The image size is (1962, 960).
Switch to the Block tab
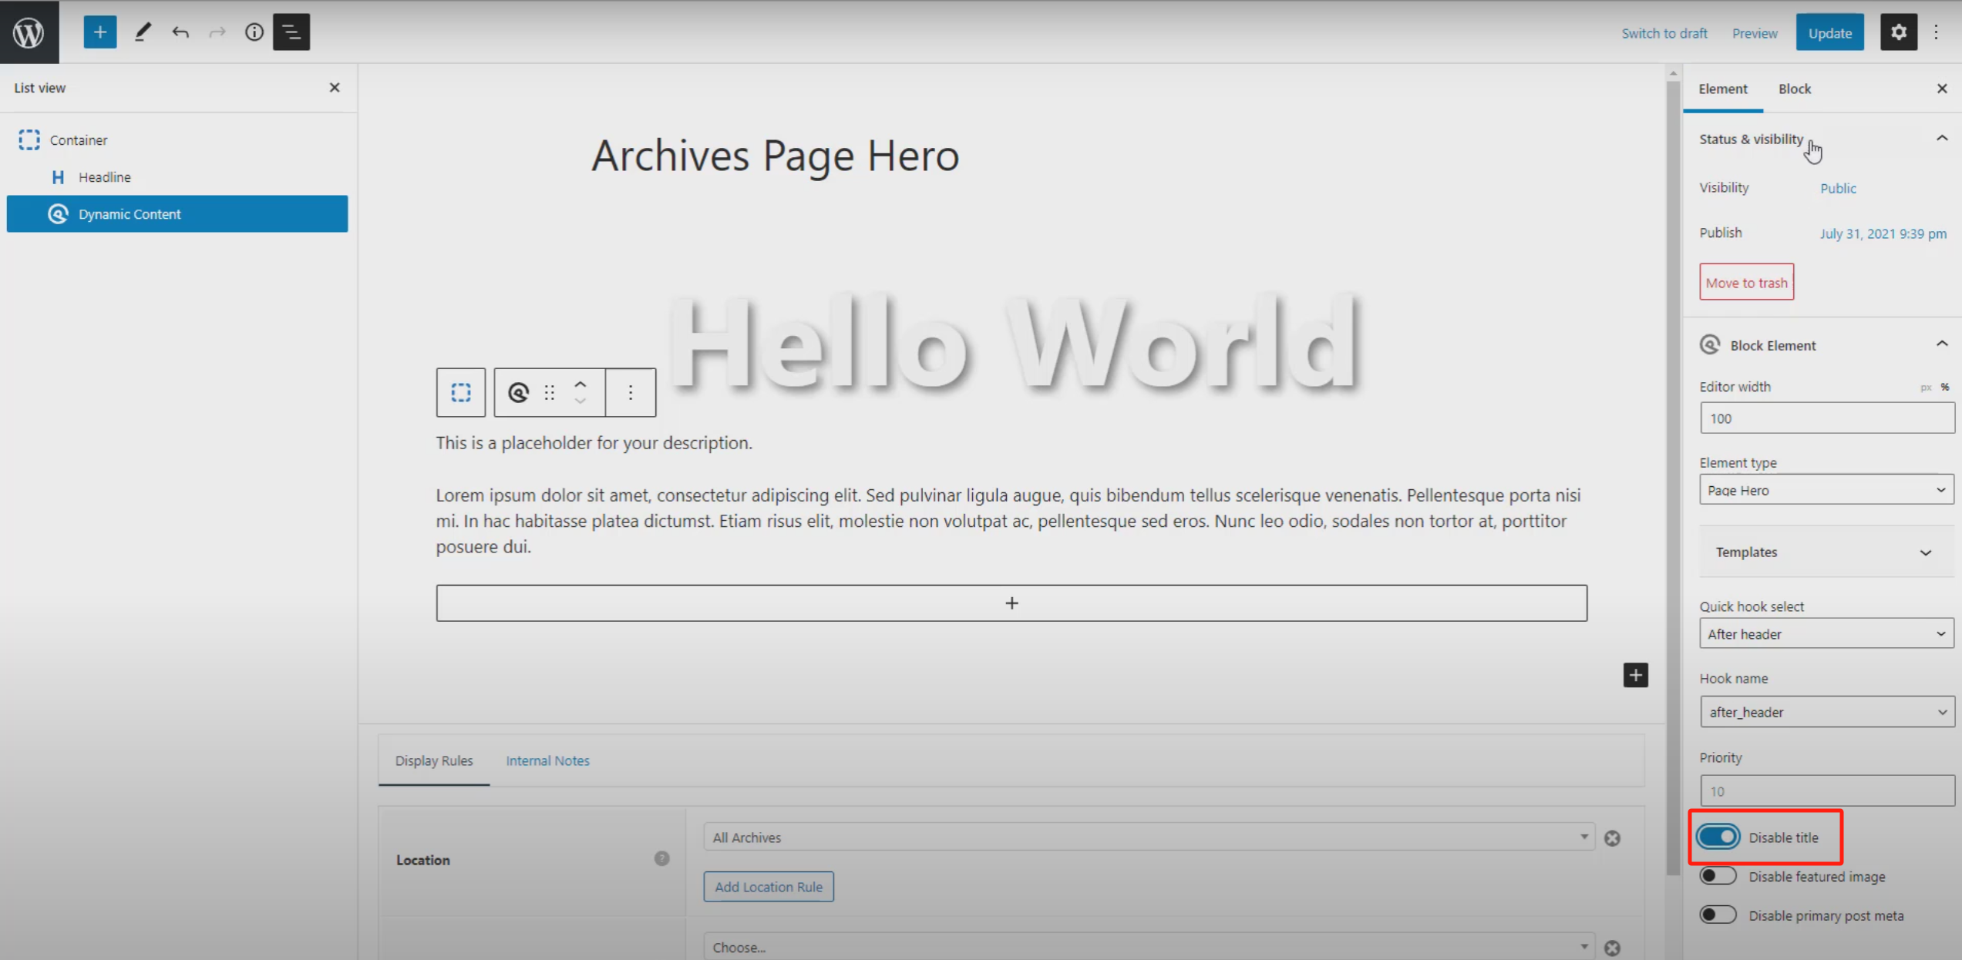pyautogui.click(x=1794, y=89)
